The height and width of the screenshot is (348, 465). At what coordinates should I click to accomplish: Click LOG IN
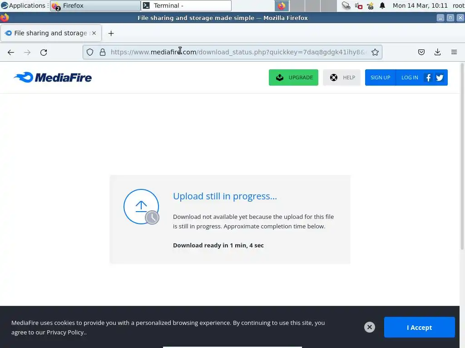click(x=410, y=77)
